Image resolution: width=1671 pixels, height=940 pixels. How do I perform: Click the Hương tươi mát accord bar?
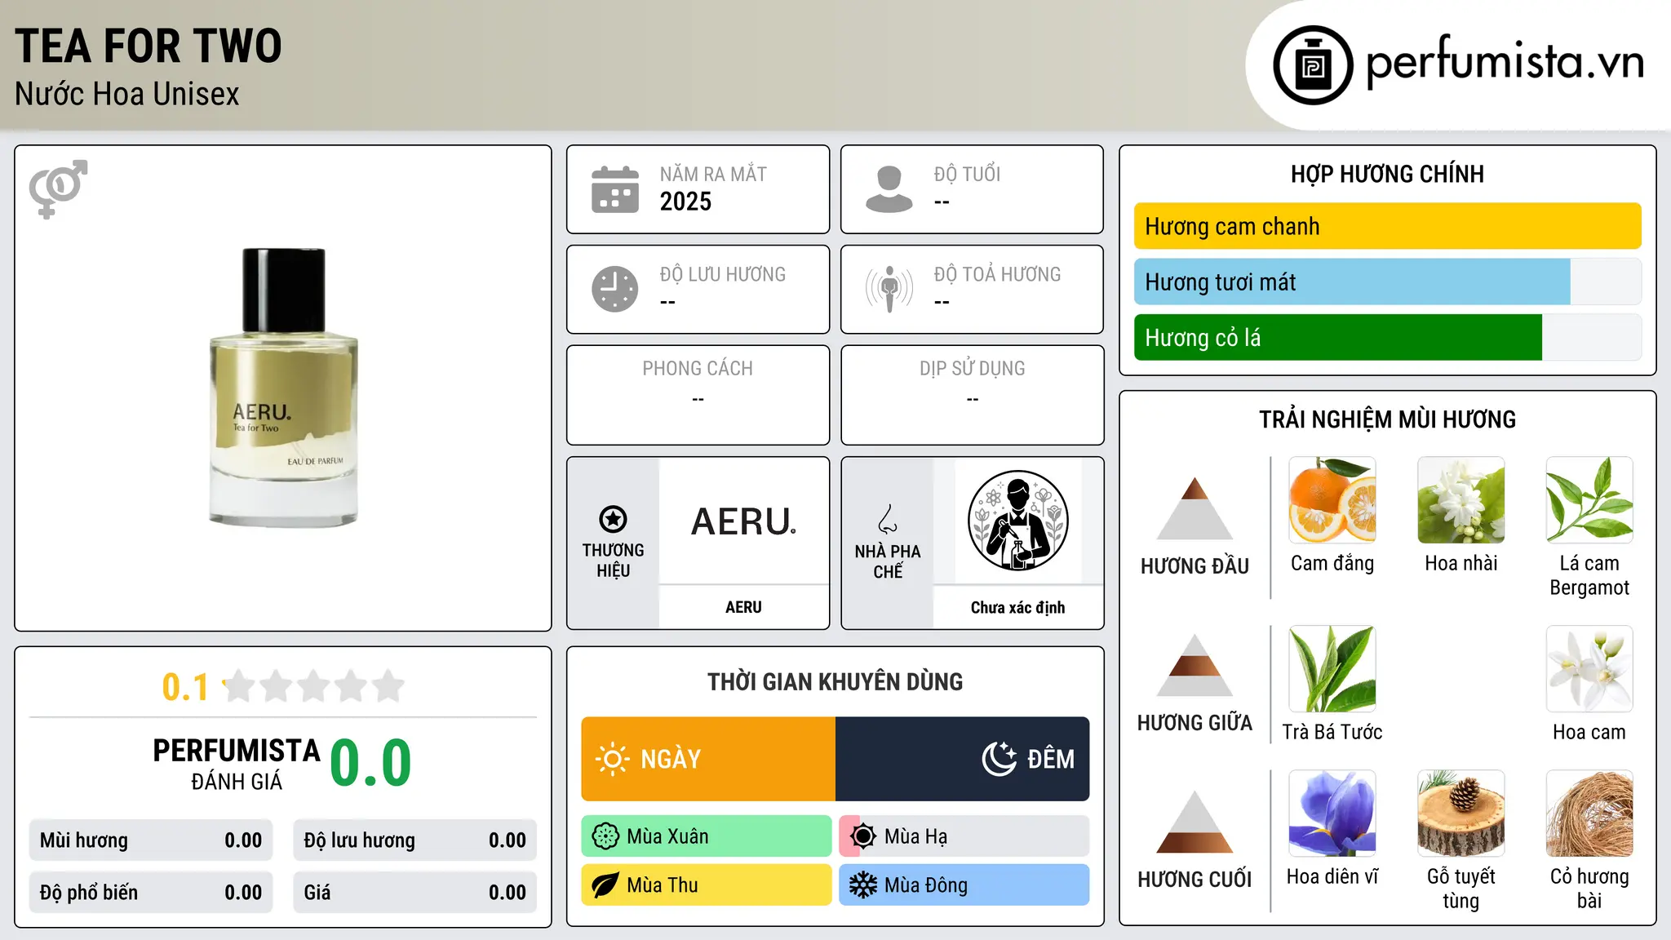[x=1387, y=282]
